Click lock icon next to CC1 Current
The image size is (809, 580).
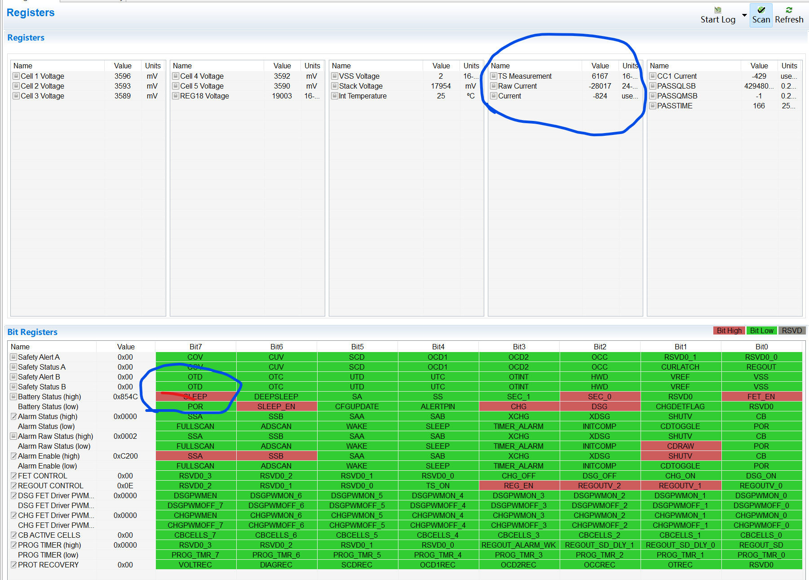pos(653,76)
